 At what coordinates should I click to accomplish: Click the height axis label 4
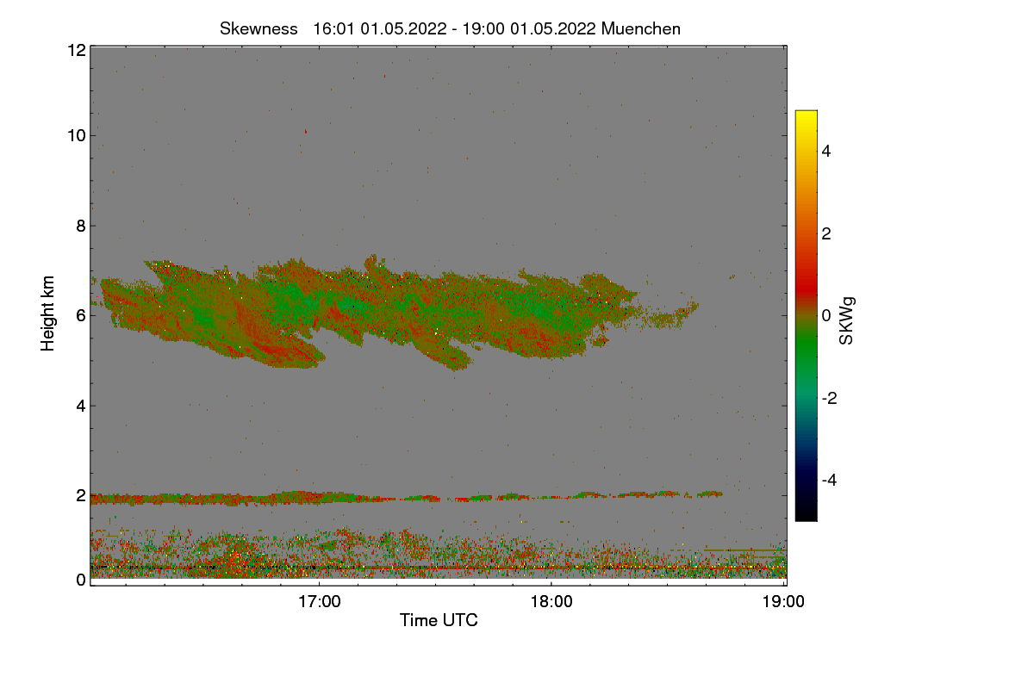81,406
